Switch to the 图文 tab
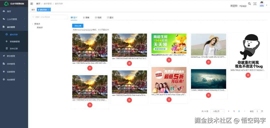Viewport: 270px width, 128px height. pyautogui.click(x=110, y=17)
